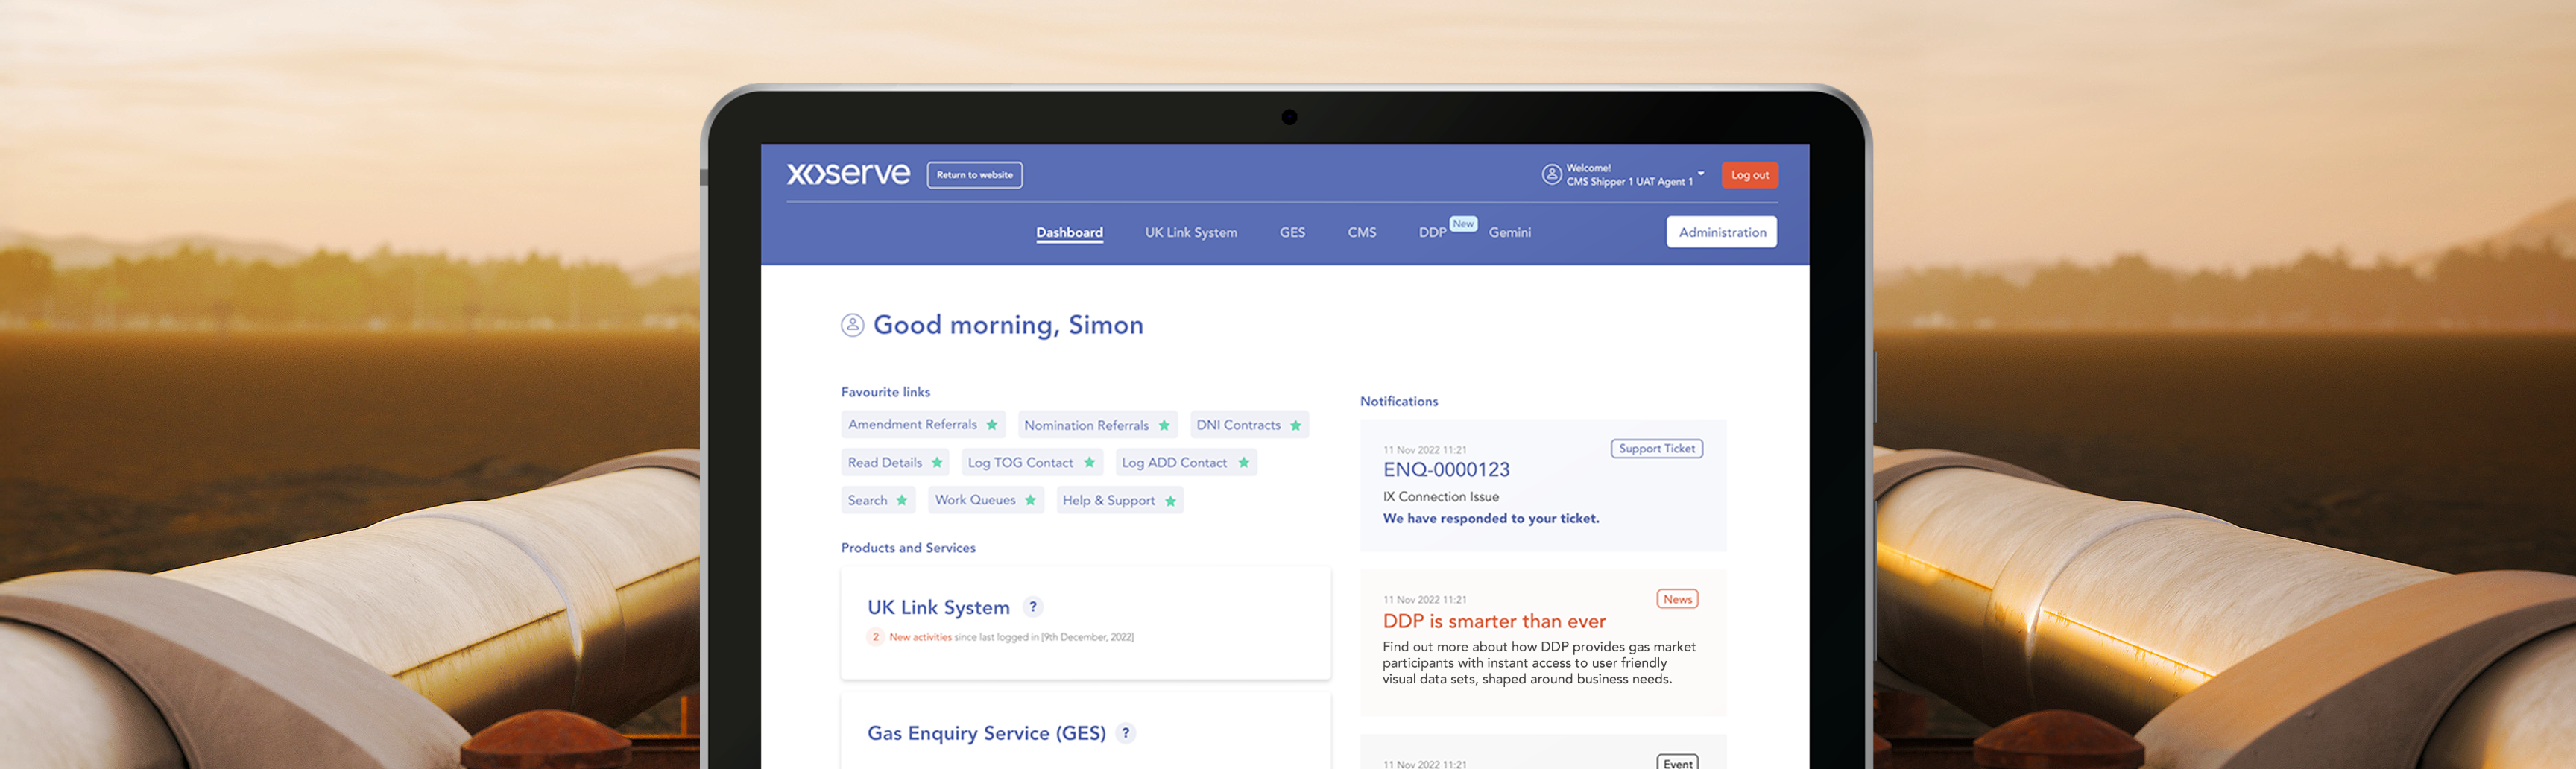This screenshot has width=2576, height=769.
Task: Click the 2 new activities badge
Action: coord(875,637)
